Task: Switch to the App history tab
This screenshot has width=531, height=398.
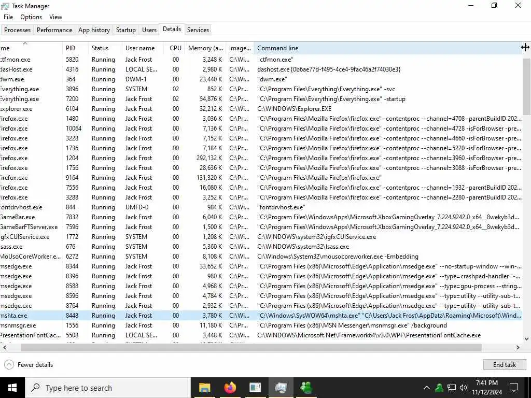Action: pyautogui.click(x=94, y=30)
